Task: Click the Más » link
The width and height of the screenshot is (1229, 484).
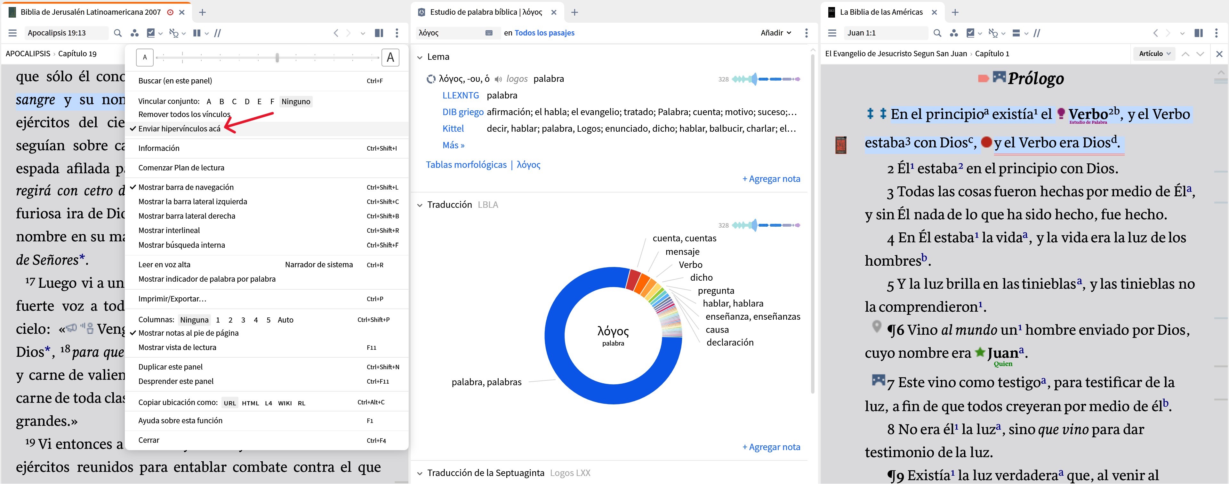Action: (x=453, y=145)
